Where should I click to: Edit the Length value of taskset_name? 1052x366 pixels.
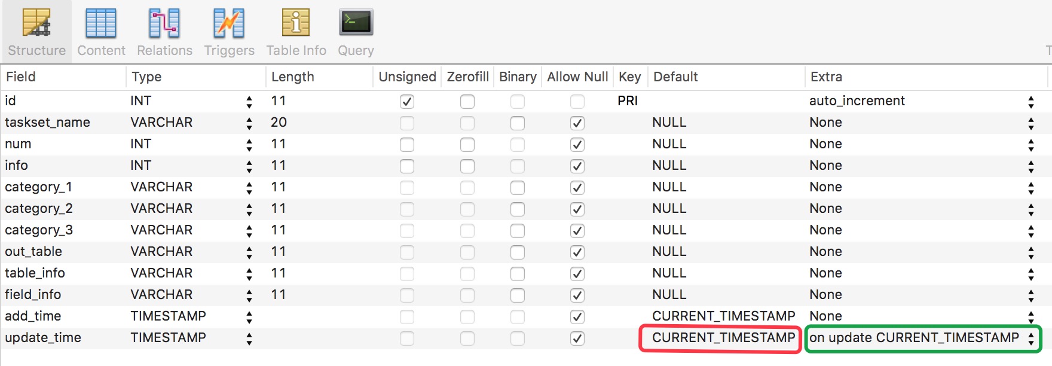tap(279, 123)
